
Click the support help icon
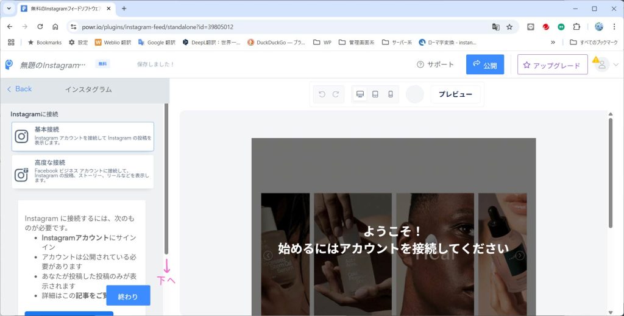(x=420, y=65)
